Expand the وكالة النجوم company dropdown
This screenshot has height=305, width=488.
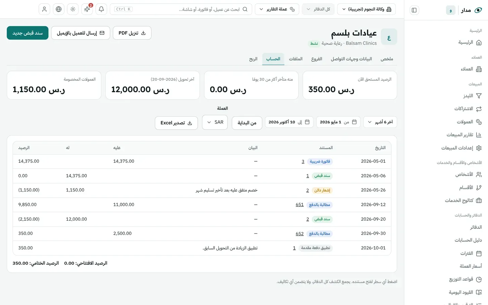pyautogui.click(x=366, y=9)
